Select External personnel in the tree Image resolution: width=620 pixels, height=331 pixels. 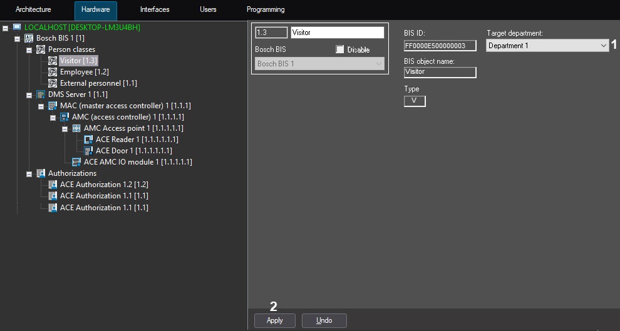coord(98,83)
